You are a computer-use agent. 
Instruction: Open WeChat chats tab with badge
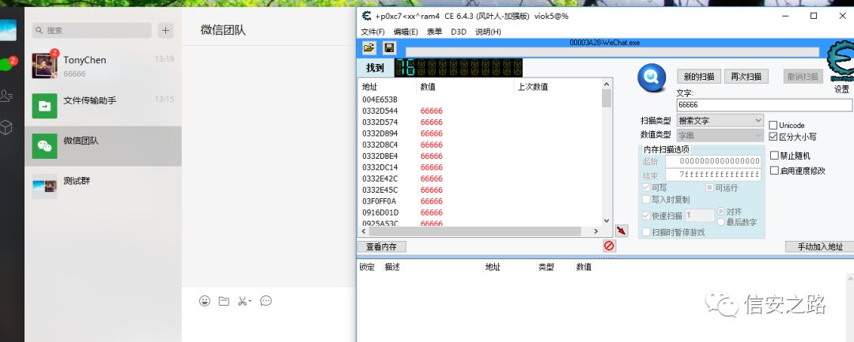[x=6, y=64]
